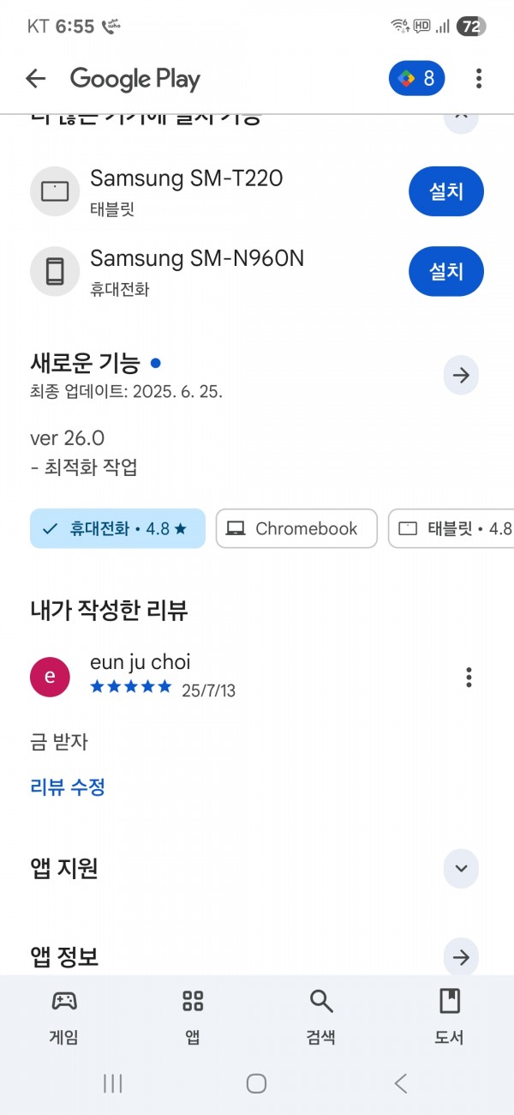
Task: Tap the 리뷰 수정 link
Action: click(68, 787)
